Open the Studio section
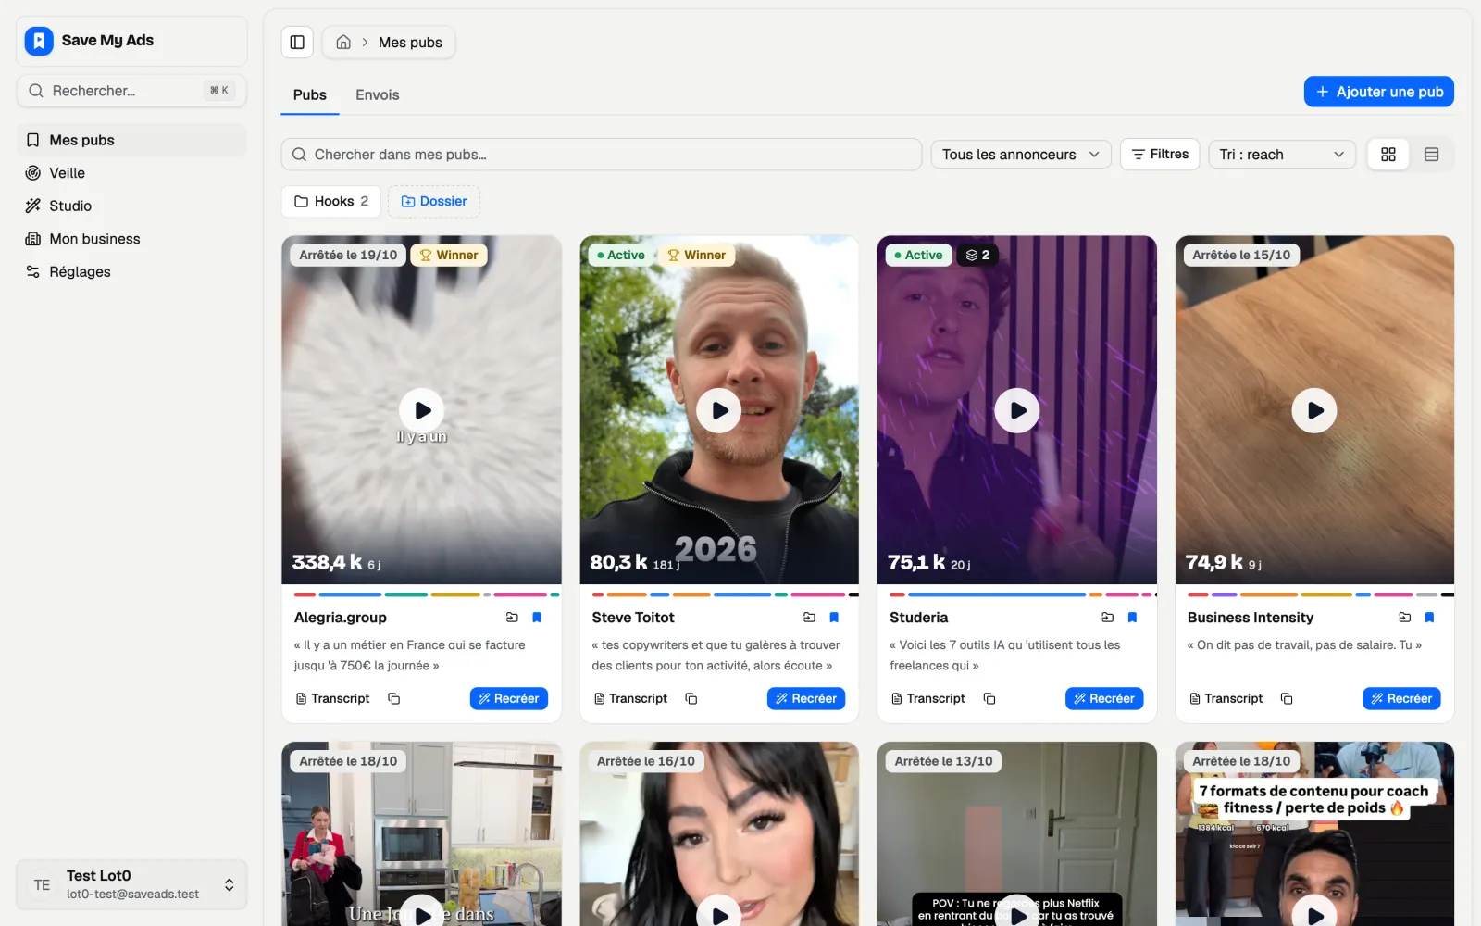Screen dimensions: 1481x926 131,206
